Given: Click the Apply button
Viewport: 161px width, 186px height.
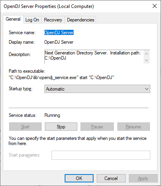Looking at the screenshot, I should pos(143,178).
